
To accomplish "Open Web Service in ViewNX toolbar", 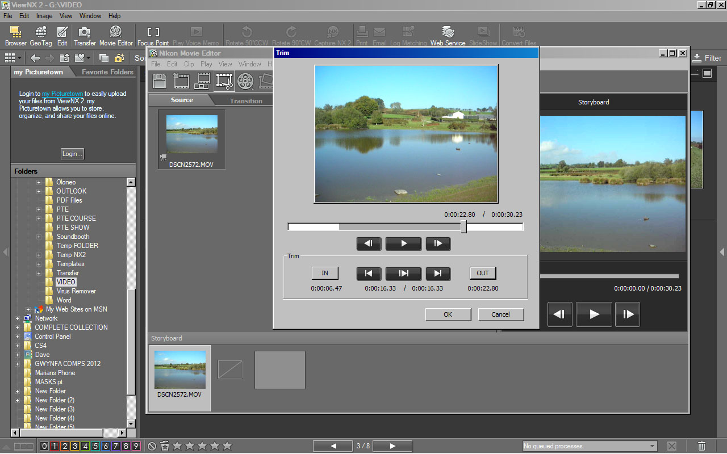I will tap(448, 36).
